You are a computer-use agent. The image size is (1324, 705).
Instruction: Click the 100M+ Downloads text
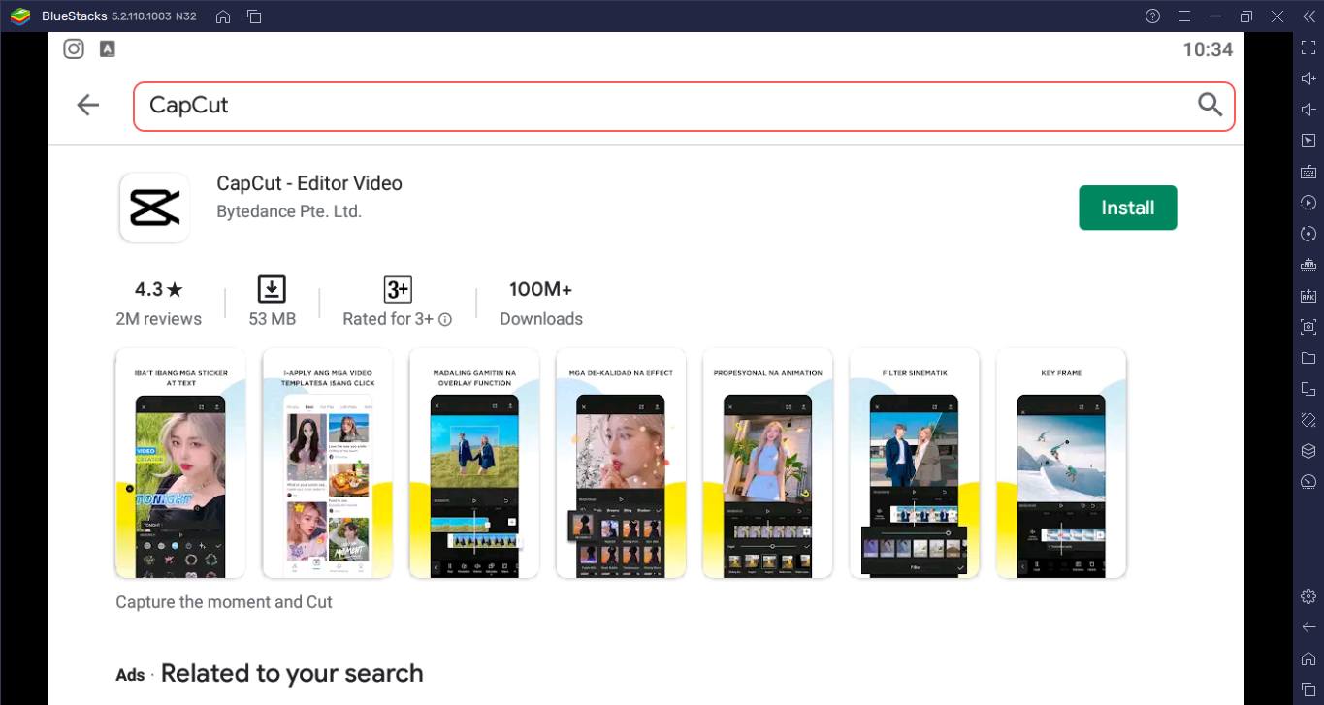(541, 304)
